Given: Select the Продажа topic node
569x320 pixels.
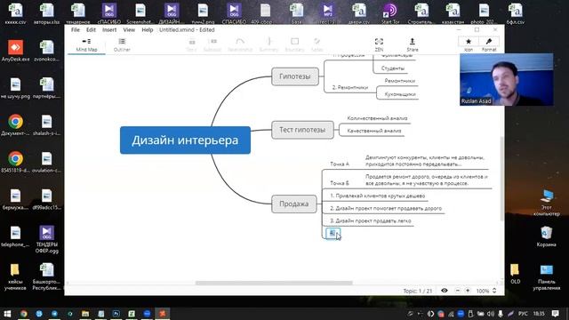Looking at the screenshot, I should pyautogui.click(x=294, y=204).
